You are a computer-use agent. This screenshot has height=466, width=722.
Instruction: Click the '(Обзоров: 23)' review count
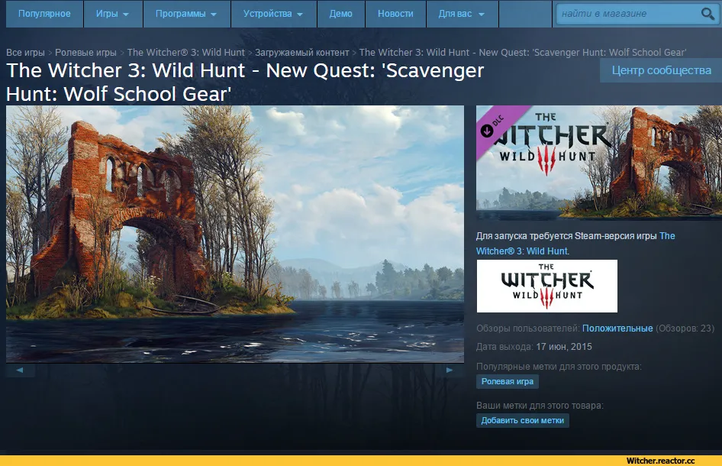(x=685, y=328)
